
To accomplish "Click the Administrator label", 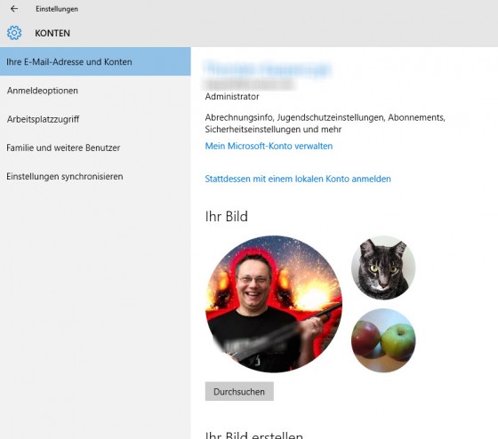I will click(232, 97).
